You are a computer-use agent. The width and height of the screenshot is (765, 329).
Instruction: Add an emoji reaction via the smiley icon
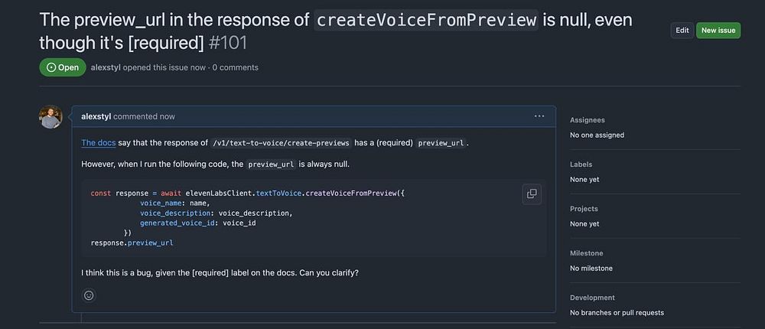pyautogui.click(x=89, y=295)
